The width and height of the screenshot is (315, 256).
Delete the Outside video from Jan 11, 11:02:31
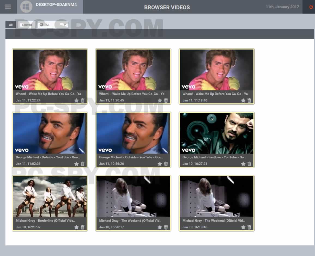coord(83,164)
